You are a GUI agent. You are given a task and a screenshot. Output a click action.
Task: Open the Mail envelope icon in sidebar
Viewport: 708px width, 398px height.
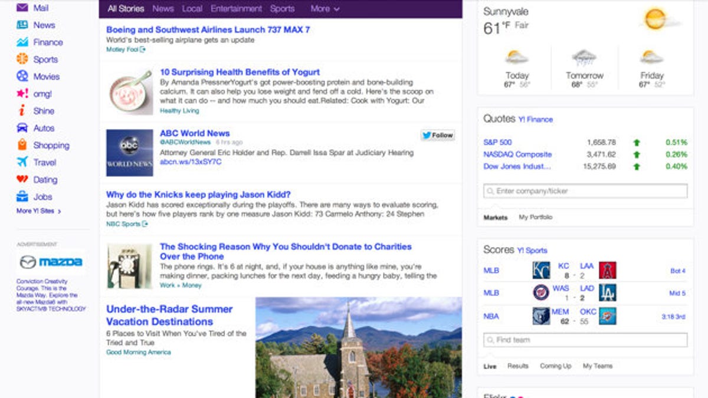tap(22, 8)
